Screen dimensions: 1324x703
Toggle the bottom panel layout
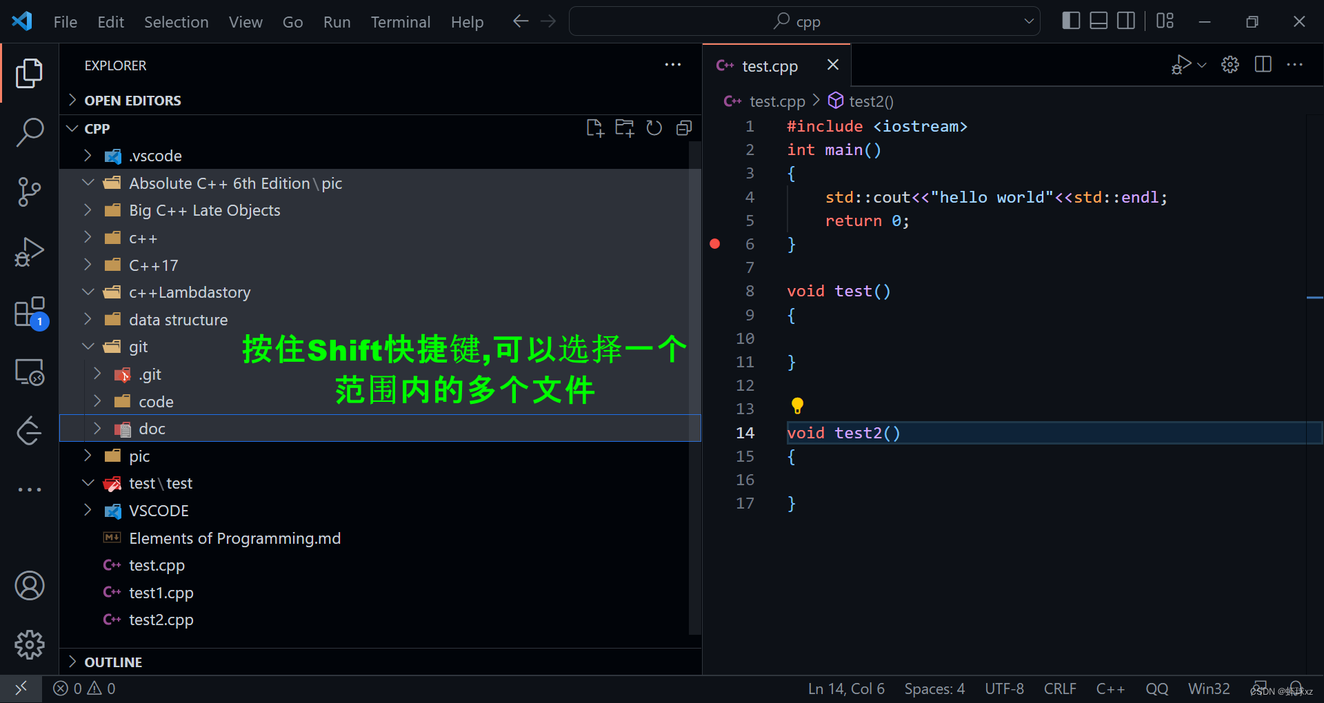coord(1099,21)
